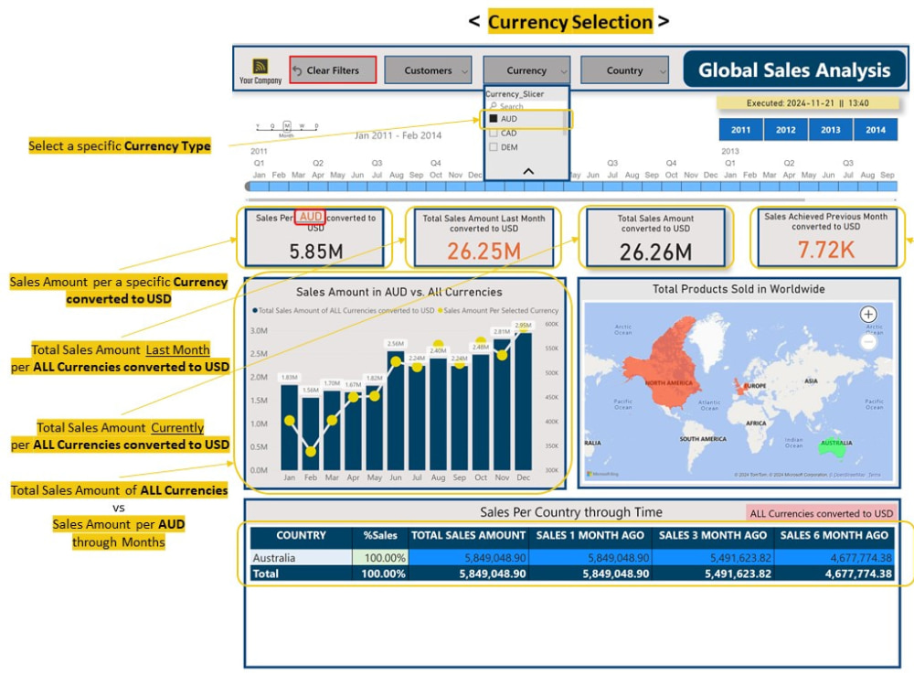
Task: Sort by SALES 1 MONTH AGO header
Action: (590, 535)
